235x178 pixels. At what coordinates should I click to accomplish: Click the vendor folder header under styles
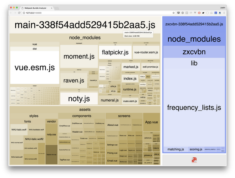pyautogui.click(x=51, y=121)
